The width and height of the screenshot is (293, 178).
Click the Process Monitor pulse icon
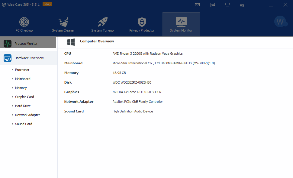pos(8,44)
